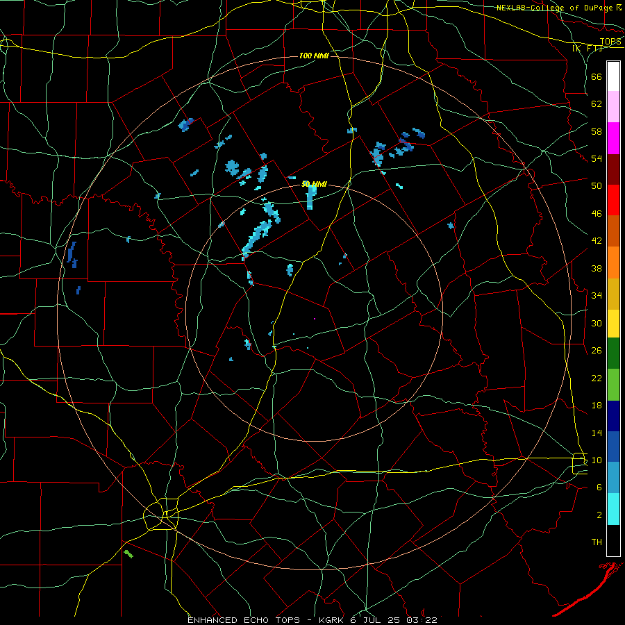Click the "62" legend value
The height and width of the screenshot is (625, 625).
tap(597, 104)
